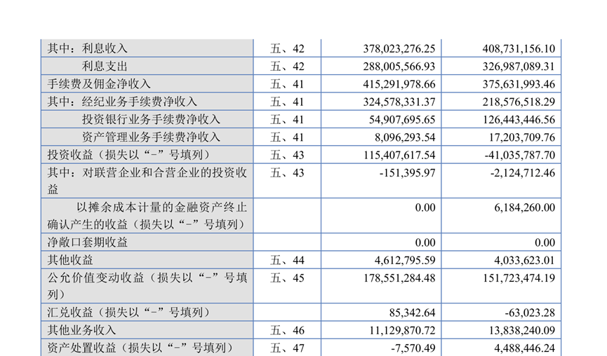Select the 其他业务收入 label
This screenshot has height=356, width=607.
click(81, 330)
